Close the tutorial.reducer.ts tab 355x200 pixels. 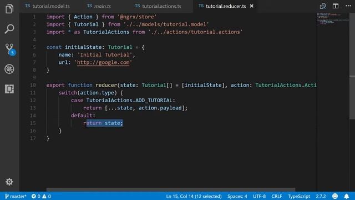[x=251, y=6]
